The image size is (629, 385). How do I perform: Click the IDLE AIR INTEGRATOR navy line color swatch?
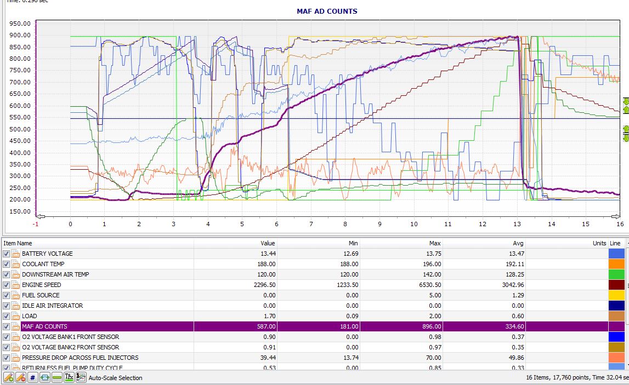(616, 306)
